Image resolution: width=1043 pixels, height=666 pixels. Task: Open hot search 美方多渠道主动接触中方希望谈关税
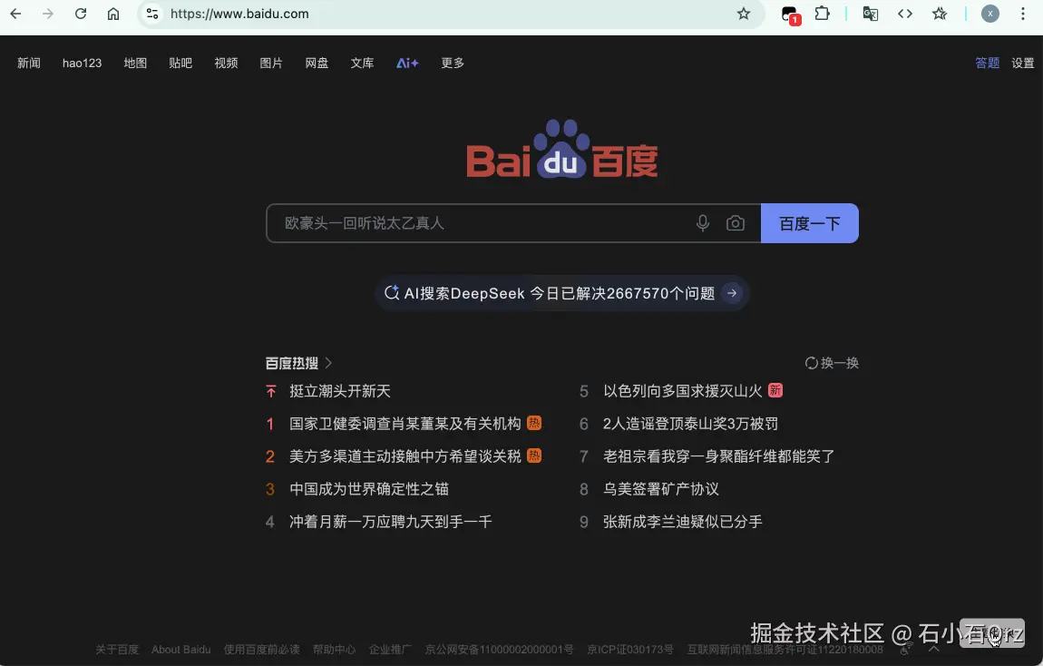(405, 455)
